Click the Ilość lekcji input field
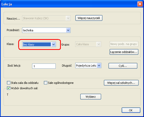Viewport: 144px width, 117px height. coord(44,66)
